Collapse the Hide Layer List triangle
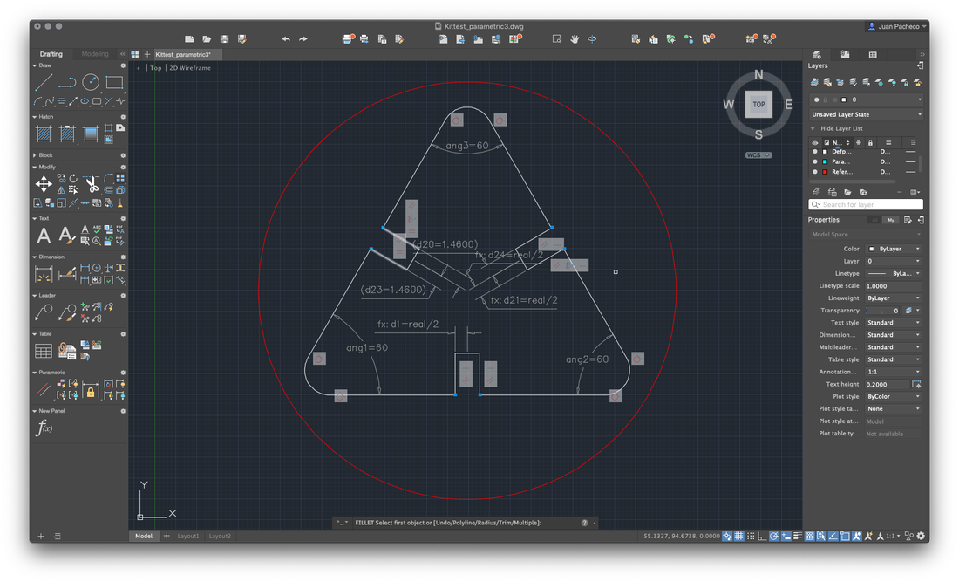Screen dimensions: 959x582 coord(813,128)
